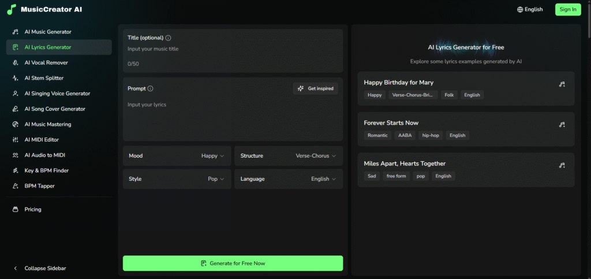Click the info icon next to Title (optional)

click(x=168, y=38)
